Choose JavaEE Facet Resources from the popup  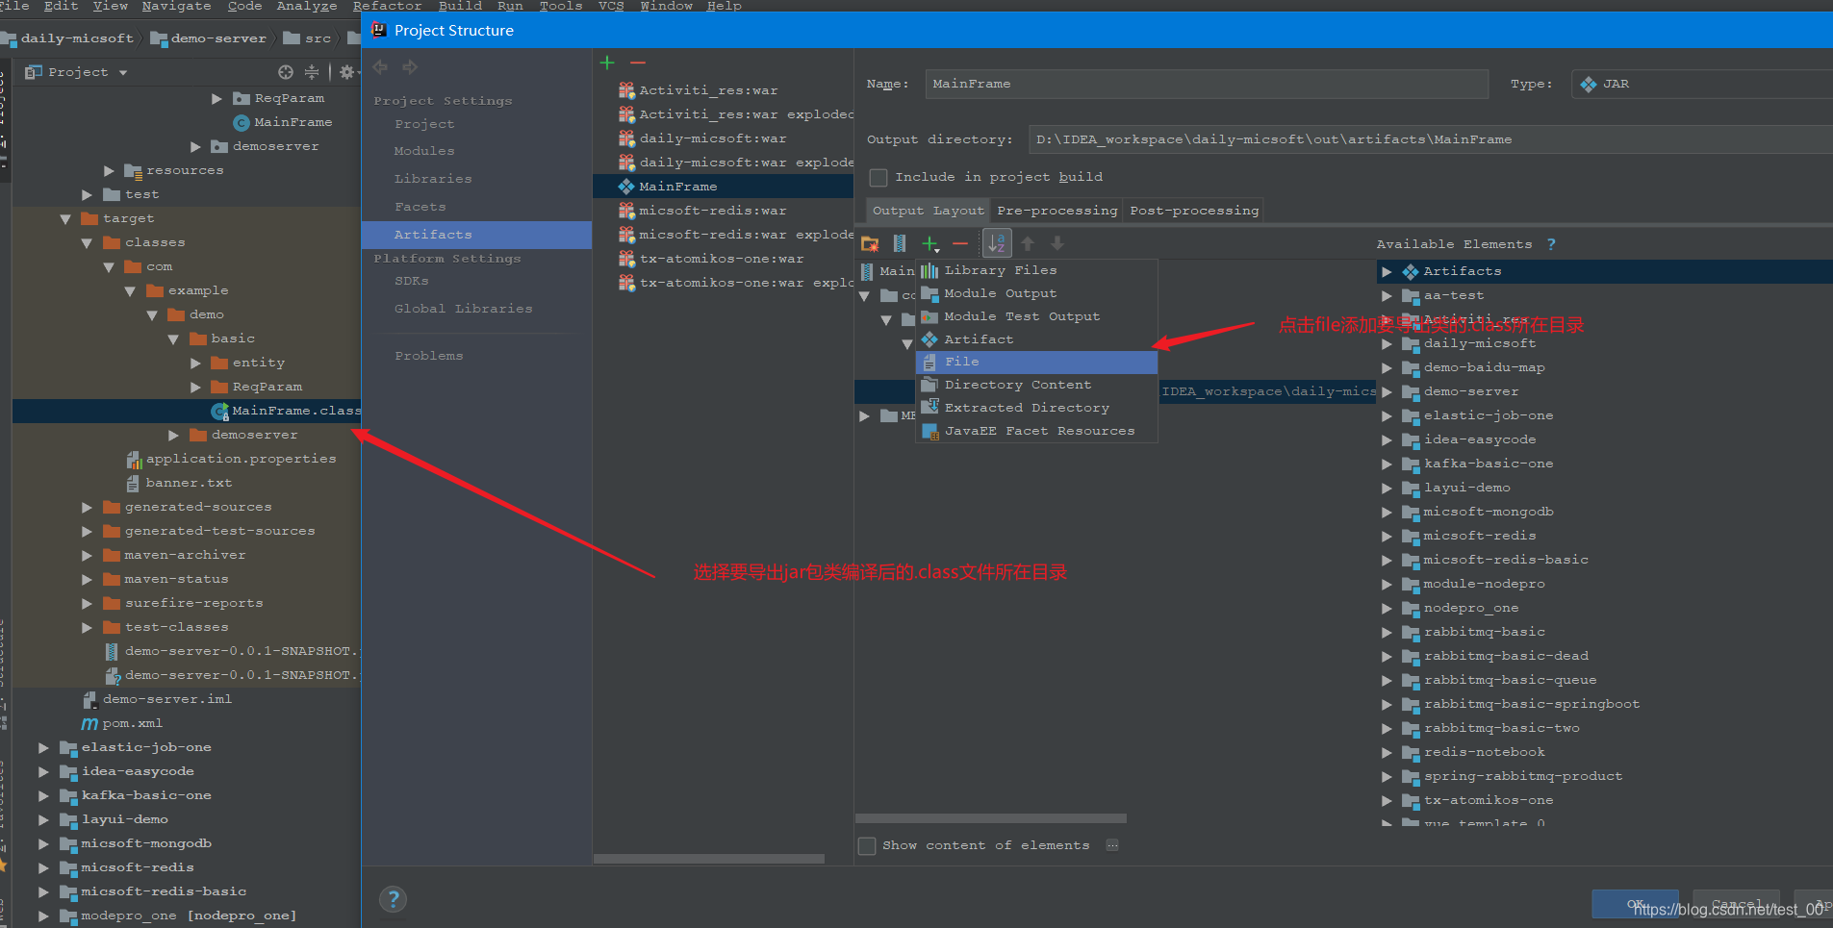coord(1036,431)
